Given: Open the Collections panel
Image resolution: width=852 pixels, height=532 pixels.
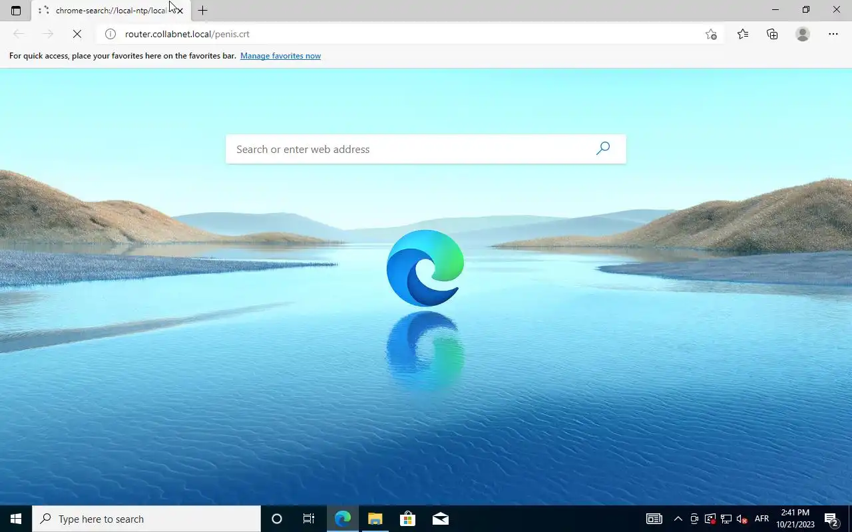Looking at the screenshot, I should click(772, 34).
